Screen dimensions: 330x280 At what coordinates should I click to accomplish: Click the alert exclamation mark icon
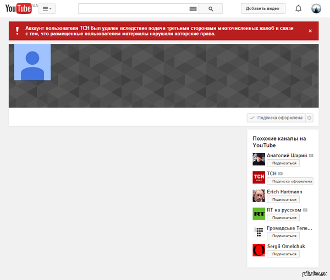(x=17, y=31)
